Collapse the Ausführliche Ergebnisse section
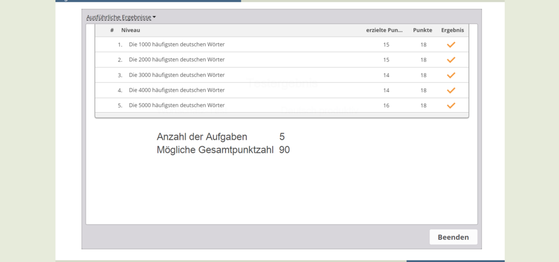Viewport: 559px width, 262px height. [121, 17]
